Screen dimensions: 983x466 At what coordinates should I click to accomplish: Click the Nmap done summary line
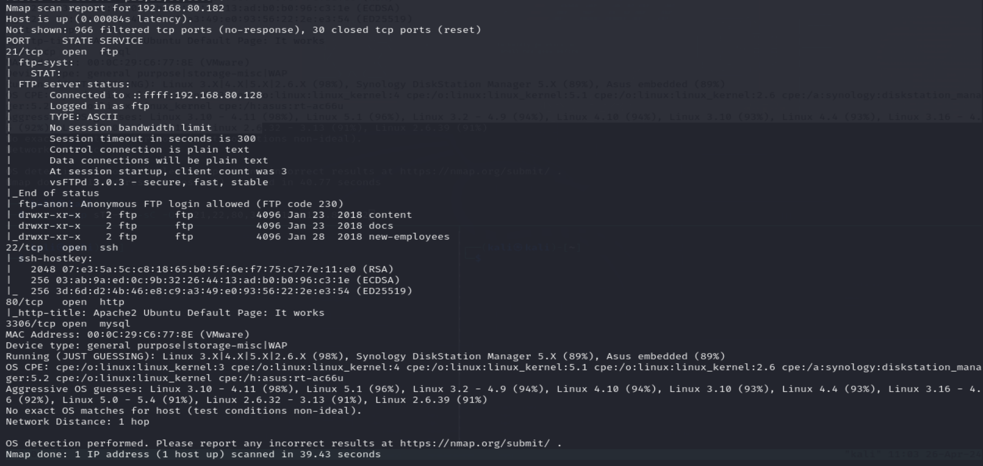(193, 455)
